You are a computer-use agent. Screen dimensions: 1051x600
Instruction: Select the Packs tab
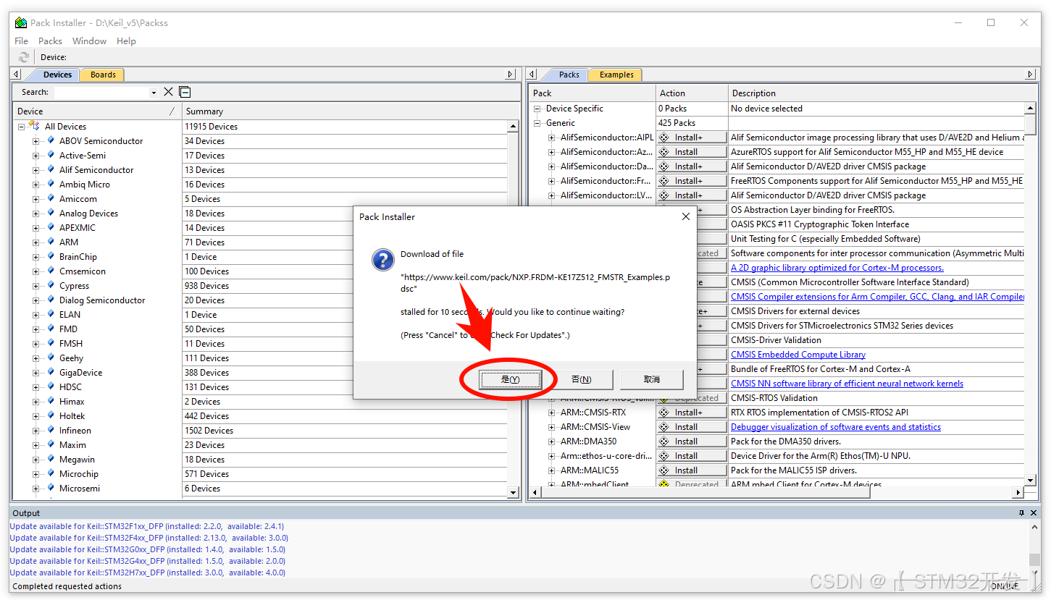pyautogui.click(x=569, y=75)
